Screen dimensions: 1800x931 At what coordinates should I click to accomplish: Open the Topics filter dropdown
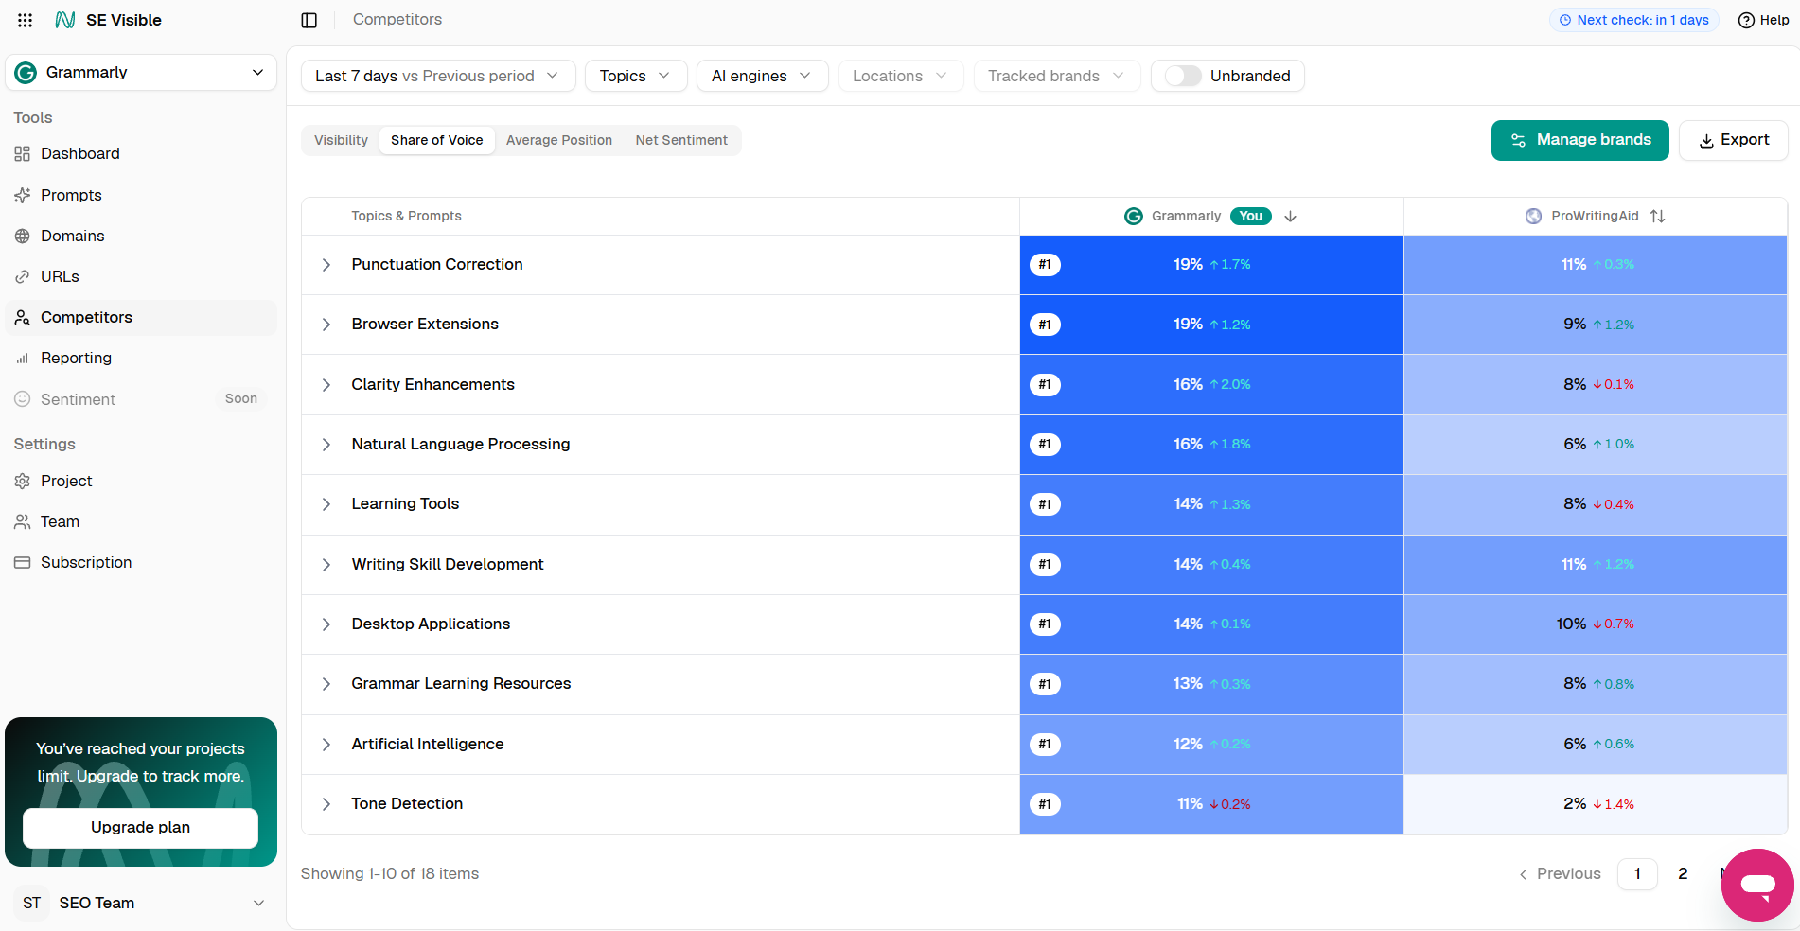click(x=635, y=76)
